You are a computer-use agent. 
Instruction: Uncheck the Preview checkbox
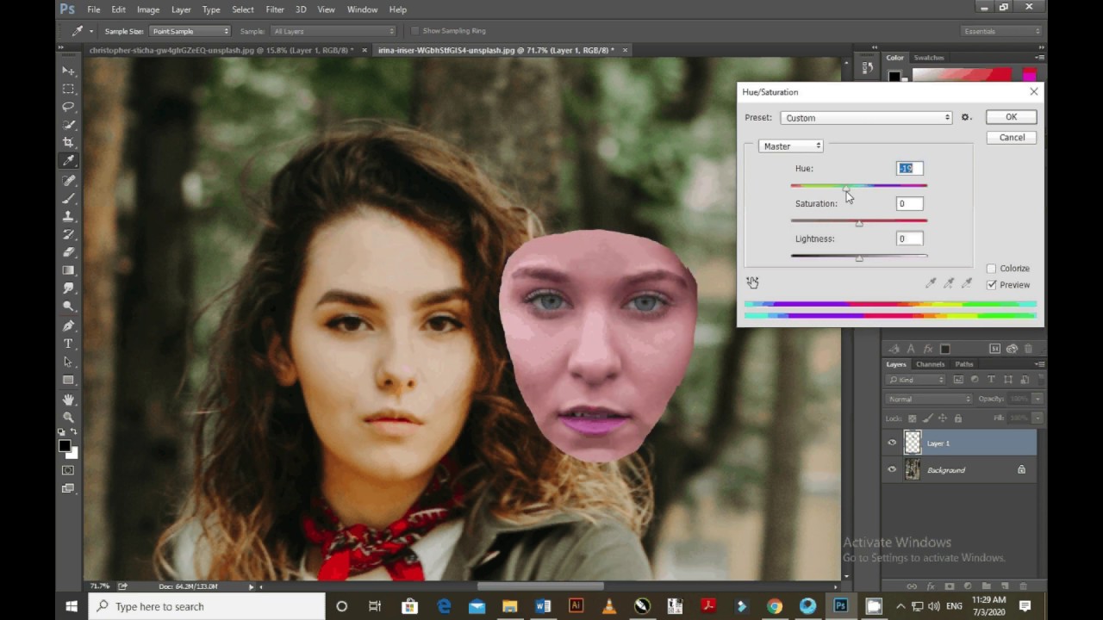(991, 285)
